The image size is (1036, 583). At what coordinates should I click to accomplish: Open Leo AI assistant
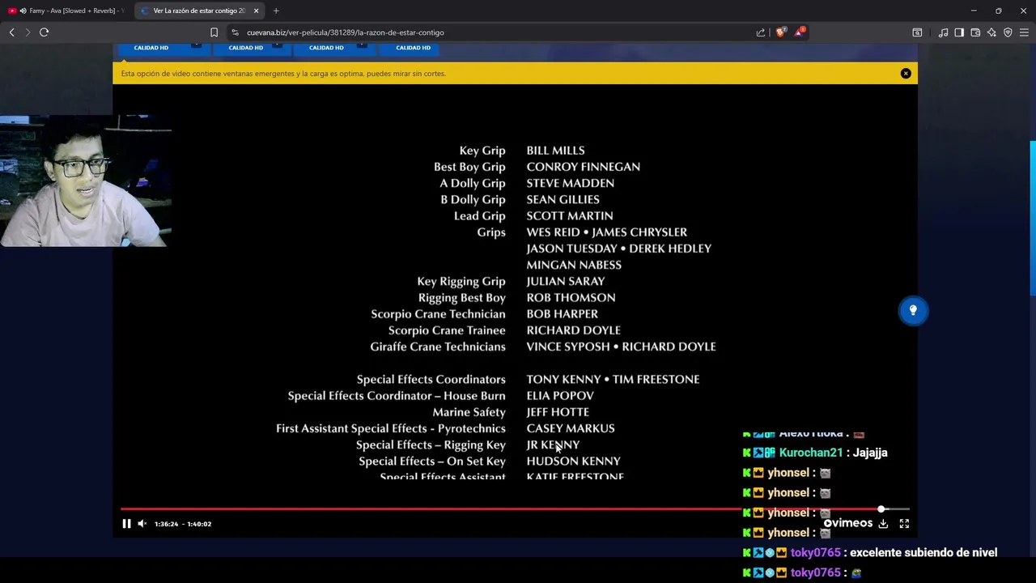pyautogui.click(x=991, y=32)
